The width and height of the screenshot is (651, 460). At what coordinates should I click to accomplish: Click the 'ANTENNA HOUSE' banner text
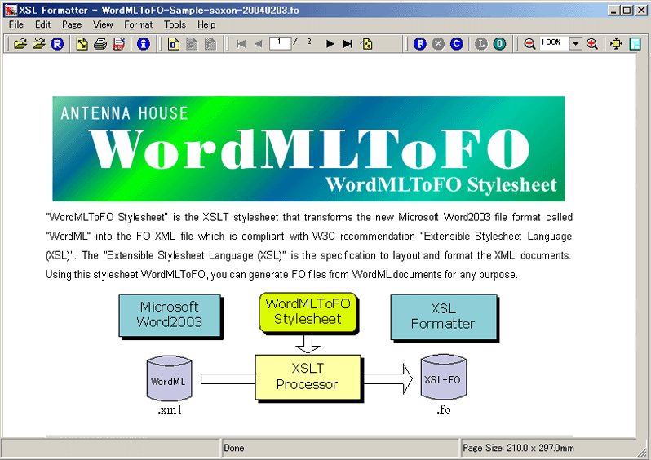124,113
